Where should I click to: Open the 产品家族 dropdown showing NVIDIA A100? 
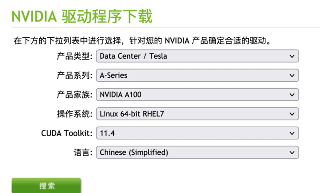tap(196, 95)
